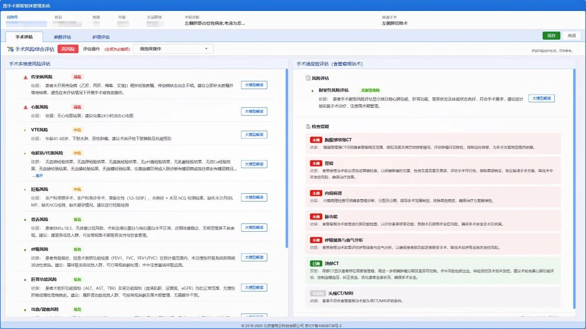586x329 pixels.
Task: Click 大模型解读 for 呼吸风险
Action: click(254, 258)
